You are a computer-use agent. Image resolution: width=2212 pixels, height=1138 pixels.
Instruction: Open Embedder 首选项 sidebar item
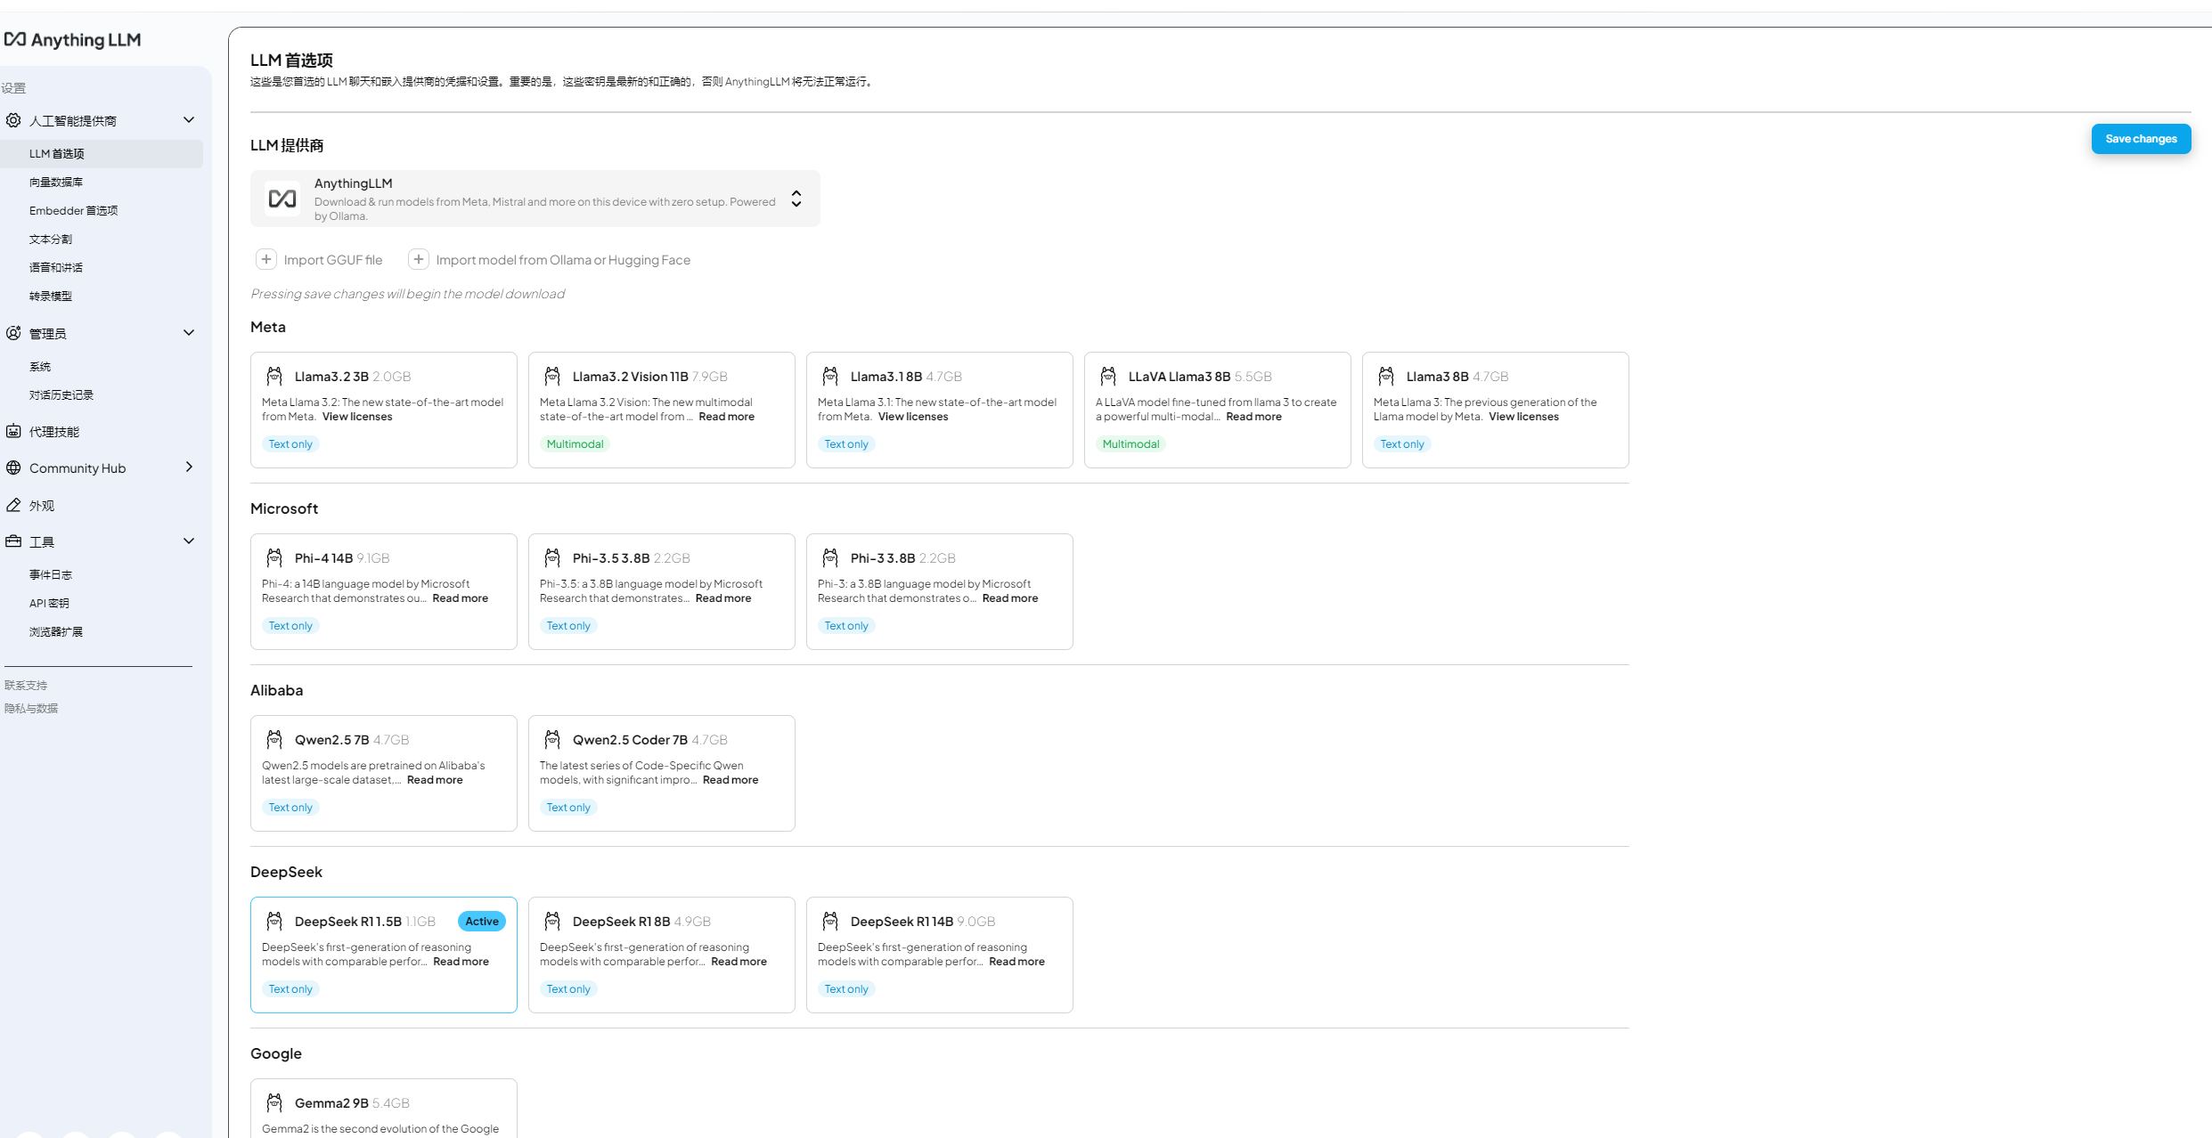(x=73, y=210)
